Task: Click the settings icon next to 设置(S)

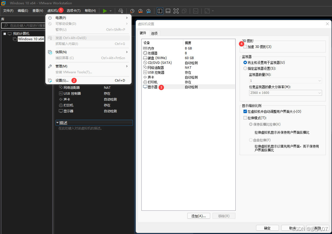Action: (50, 80)
